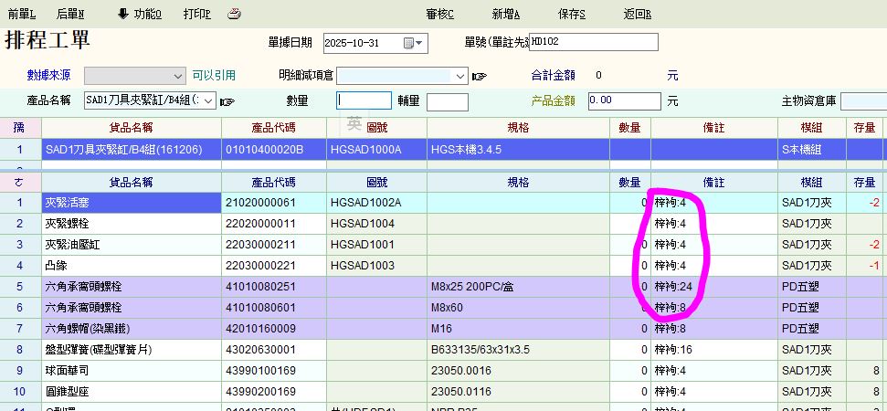Click the 審核C button

[439, 14]
